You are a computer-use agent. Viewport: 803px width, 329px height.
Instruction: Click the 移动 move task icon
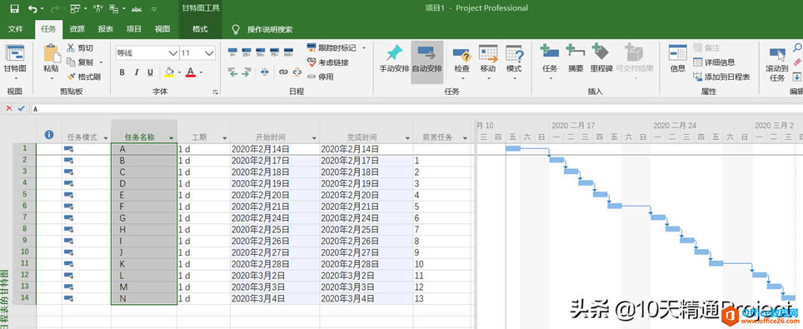pyautogui.click(x=488, y=54)
